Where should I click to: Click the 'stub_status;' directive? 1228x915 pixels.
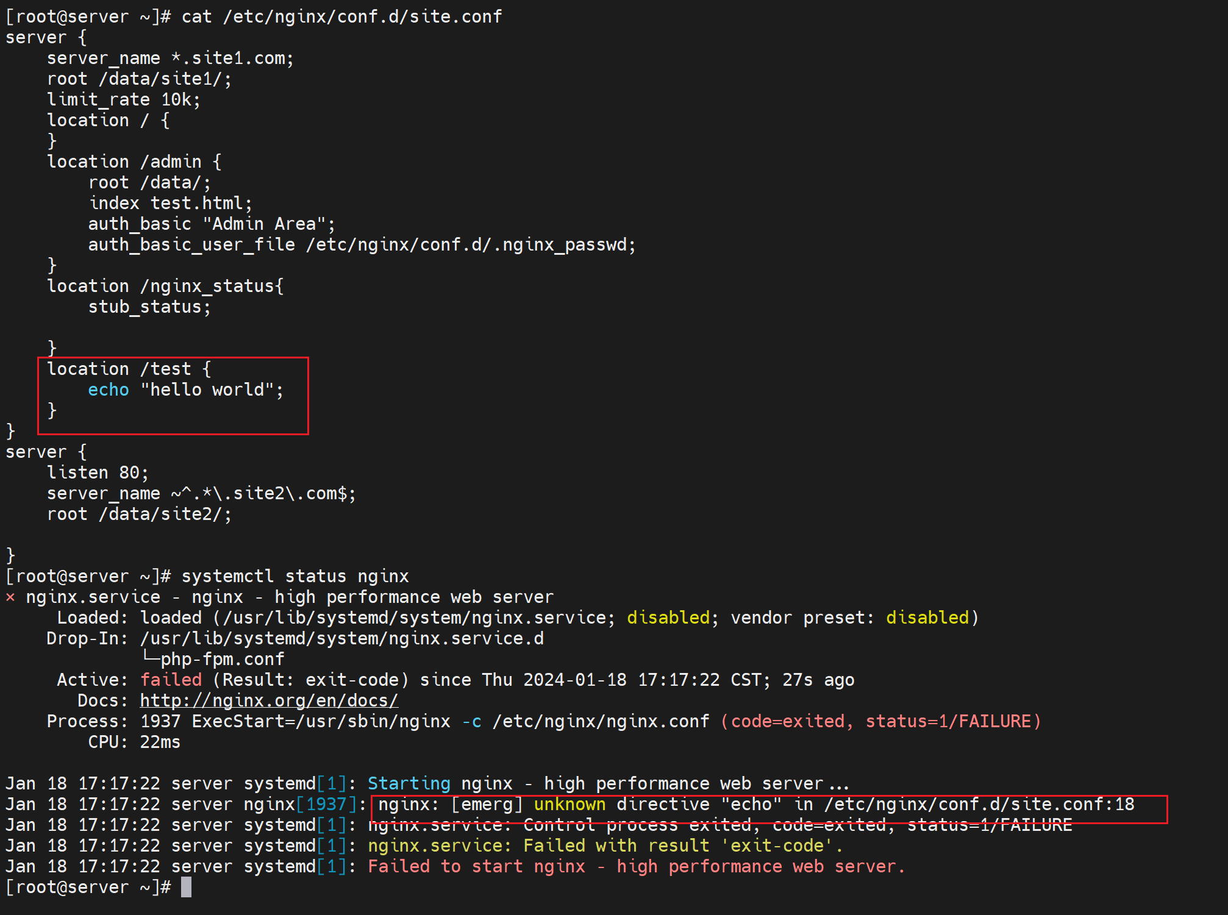coord(149,307)
